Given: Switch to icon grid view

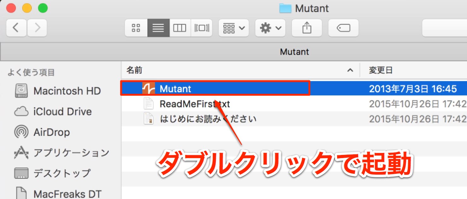Looking at the screenshot, I should pyautogui.click(x=136, y=28).
